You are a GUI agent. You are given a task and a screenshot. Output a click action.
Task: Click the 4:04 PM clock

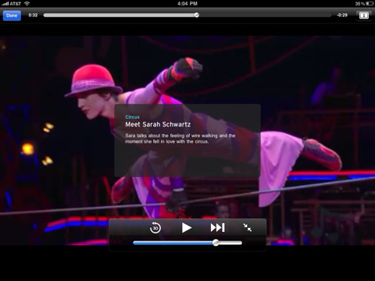(187, 4)
